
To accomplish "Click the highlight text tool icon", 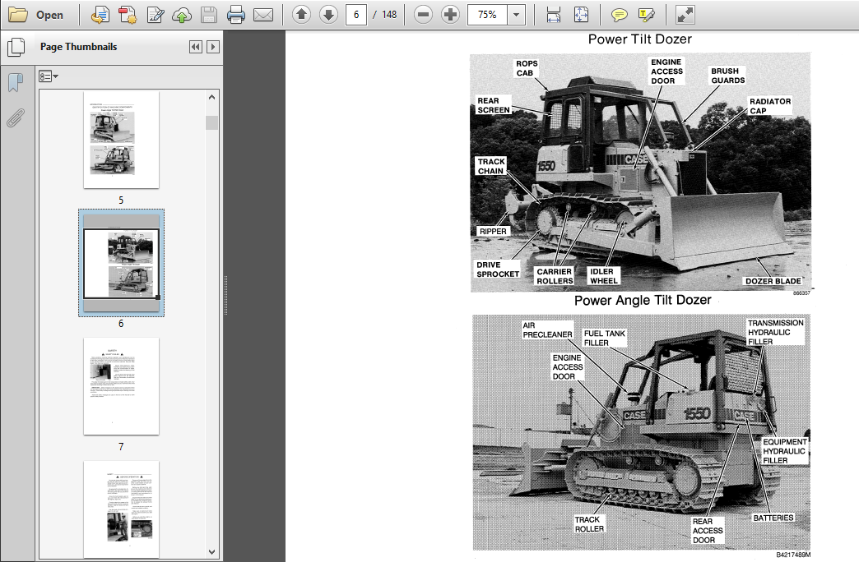I will point(647,15).
